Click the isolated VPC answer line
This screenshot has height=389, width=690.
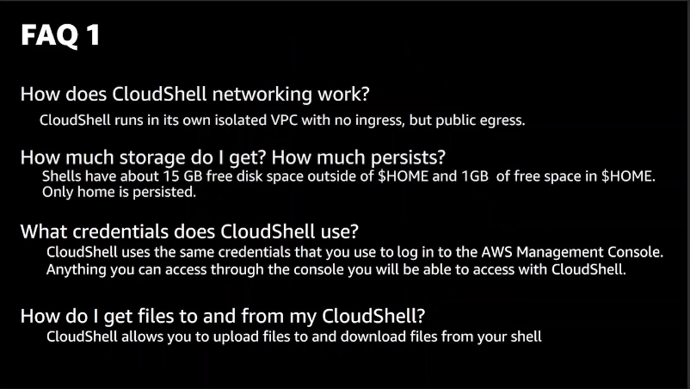(282, 120)
